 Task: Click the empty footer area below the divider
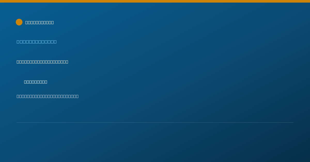tap(155, 142)
